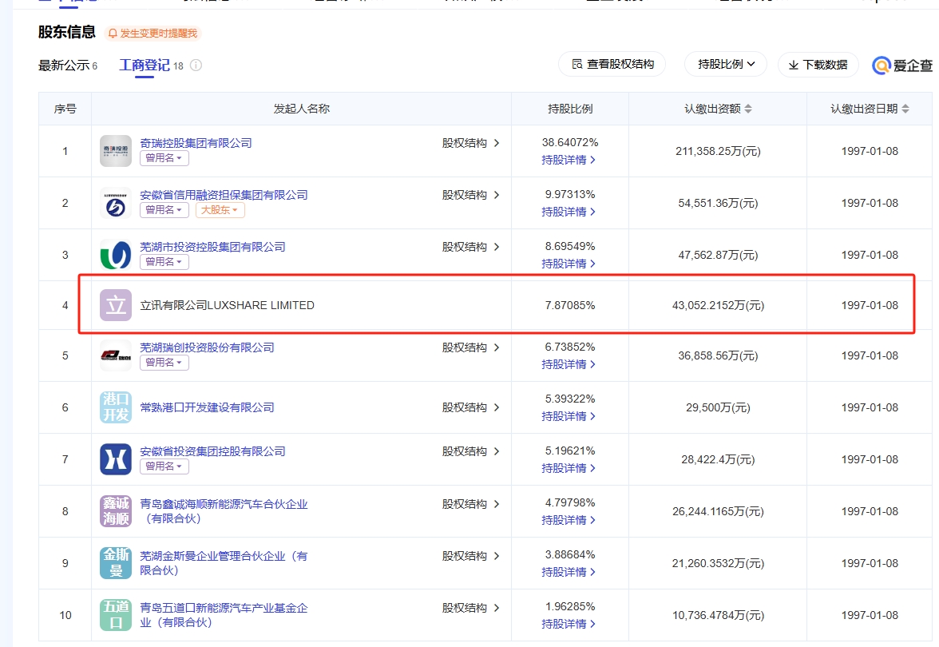The height and width of the screenshot is (647, 939).
Task: Click the 发起人名称 column header
Action: tap(301, 109)
